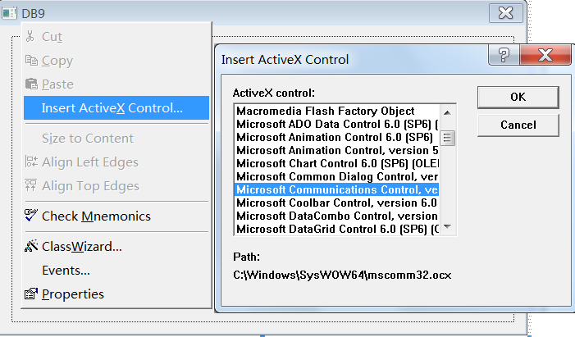Dismiss dialog with Cancel button
Screen dimensions: 575x337
[x=518, y=125]
